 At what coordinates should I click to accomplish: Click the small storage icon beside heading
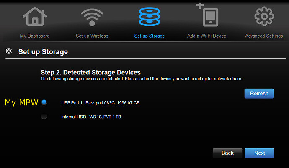point(8,52)
